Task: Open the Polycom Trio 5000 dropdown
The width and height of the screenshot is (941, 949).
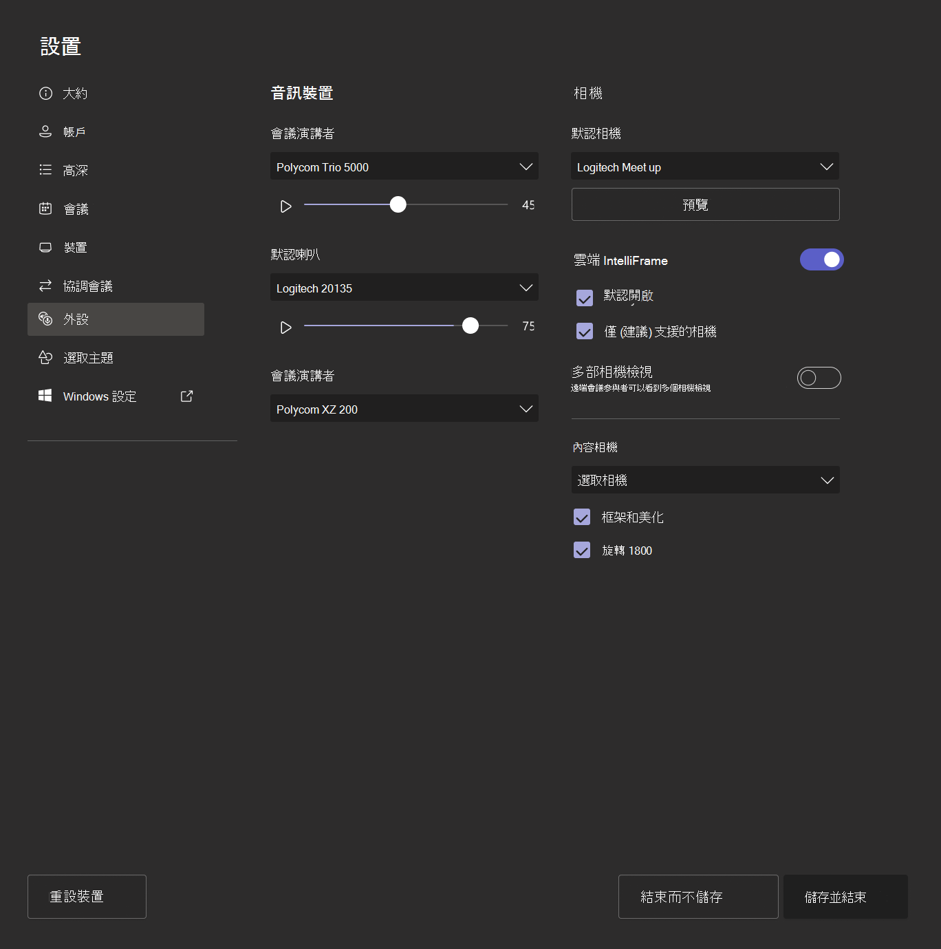Action: (x=404, y=166)
